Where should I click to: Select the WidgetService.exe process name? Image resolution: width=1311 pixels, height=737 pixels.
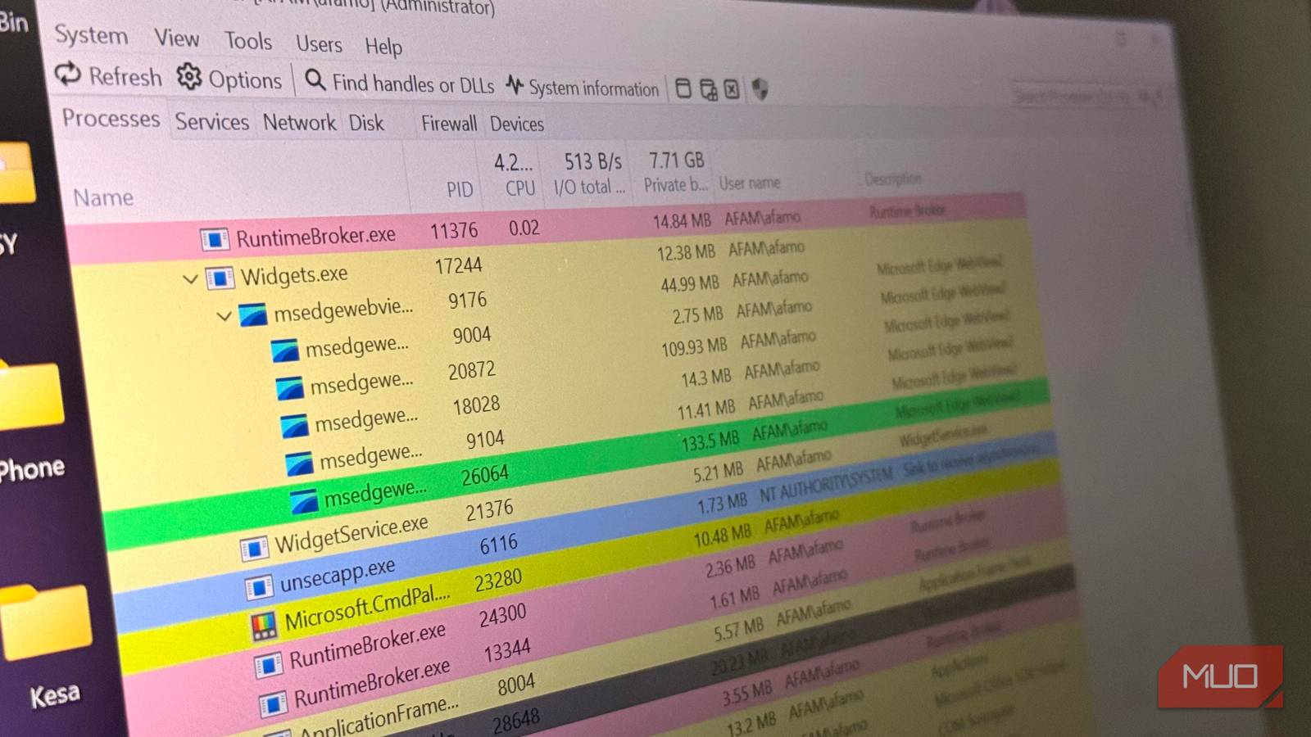click(352, 534)
